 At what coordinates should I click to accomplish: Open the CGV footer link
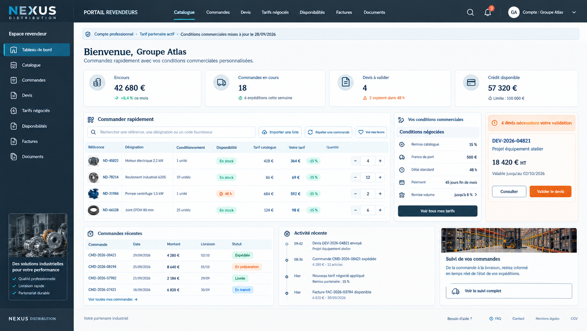pos(574,319)
